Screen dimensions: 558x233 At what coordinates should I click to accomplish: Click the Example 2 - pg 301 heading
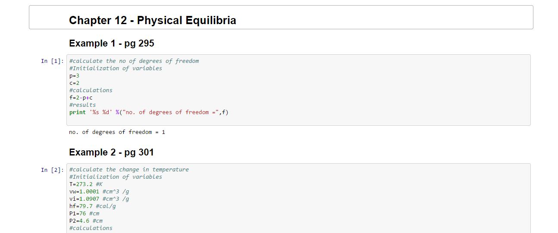coord(111,152)
